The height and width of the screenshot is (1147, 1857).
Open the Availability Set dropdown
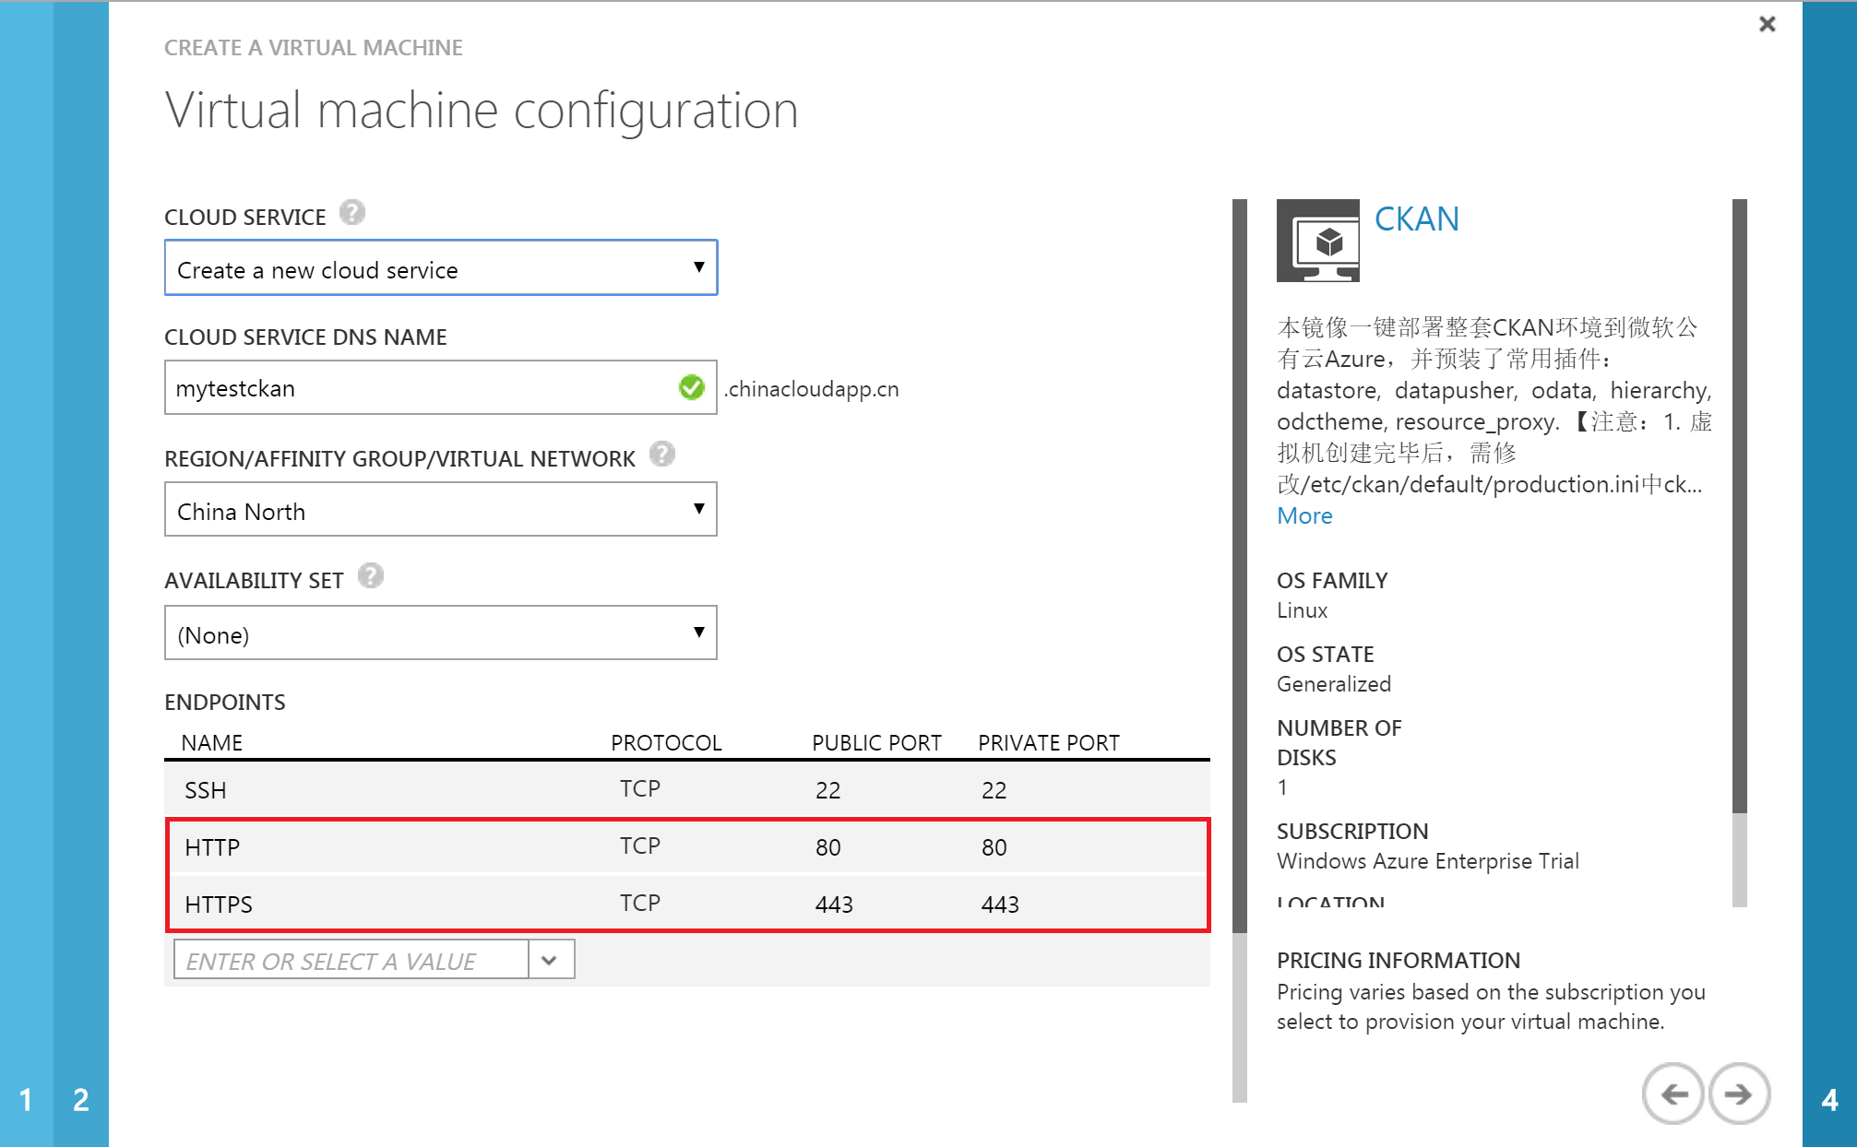click(x=441, y=633)
